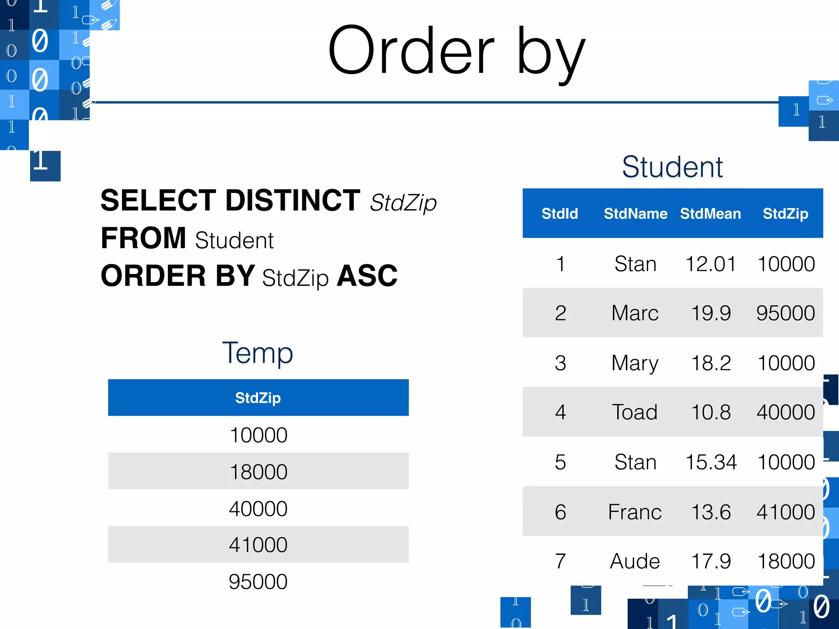Click the value 15.34 in StdMean column
This screenshot has height=629, width=839.
coord(711,462)
